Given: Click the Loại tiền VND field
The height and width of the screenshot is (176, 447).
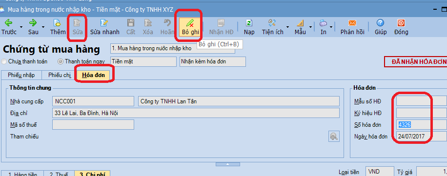Looking at the screenshot, I should pos(380,172).
